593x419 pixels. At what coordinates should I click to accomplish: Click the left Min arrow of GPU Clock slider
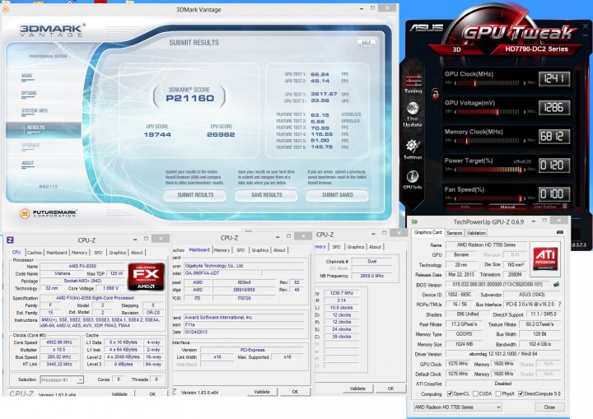(455, 83)
